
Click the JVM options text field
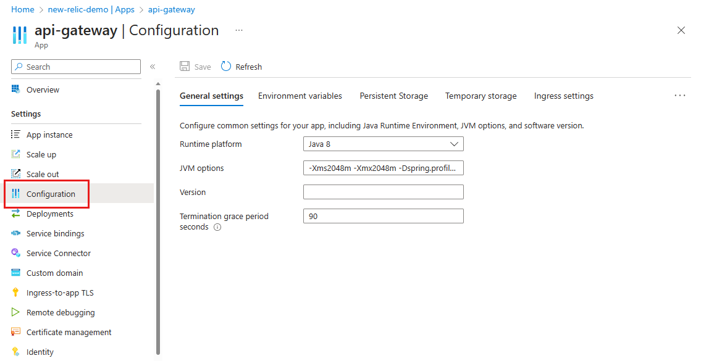click(x=383, y=168)
